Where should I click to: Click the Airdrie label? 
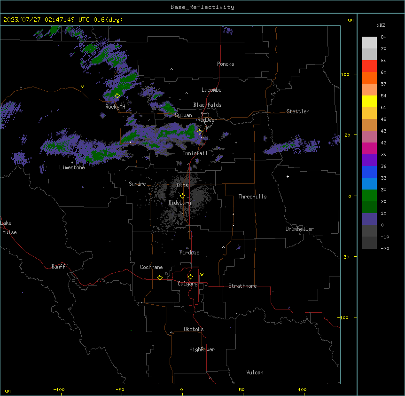click(x=189, y=253)
